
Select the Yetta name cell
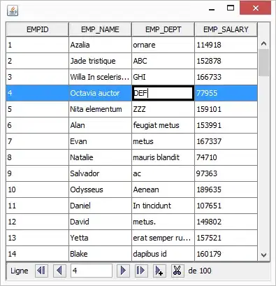click(100, 238)
